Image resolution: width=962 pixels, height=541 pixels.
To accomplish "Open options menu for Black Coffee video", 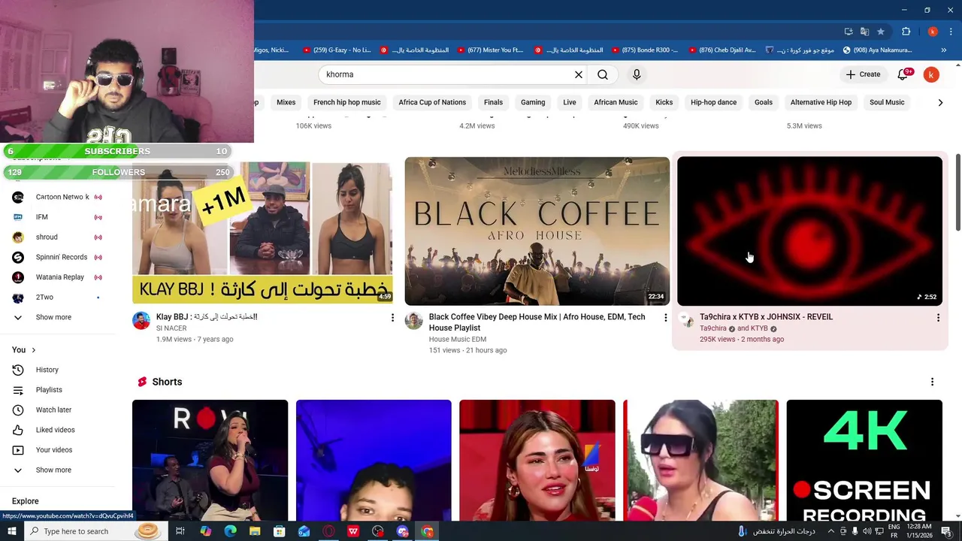I will pyautogui.click(x=665, y=318).
